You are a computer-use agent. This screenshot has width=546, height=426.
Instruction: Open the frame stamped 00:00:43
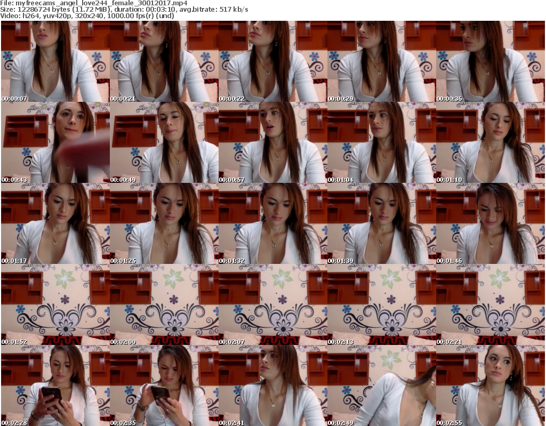pos(55,142)
